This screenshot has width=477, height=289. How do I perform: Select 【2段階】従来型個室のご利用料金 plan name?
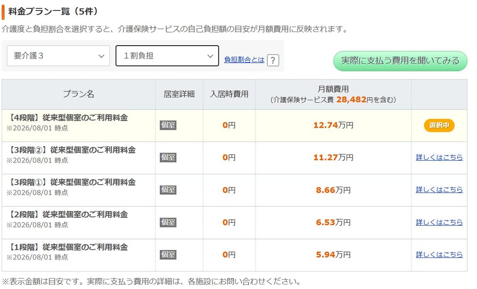tap(67, 214)
